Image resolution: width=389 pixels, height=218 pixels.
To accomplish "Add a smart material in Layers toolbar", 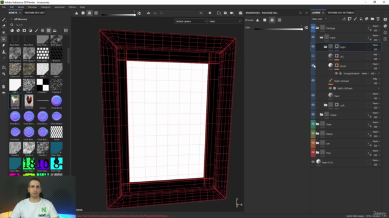I will [367, 19].
